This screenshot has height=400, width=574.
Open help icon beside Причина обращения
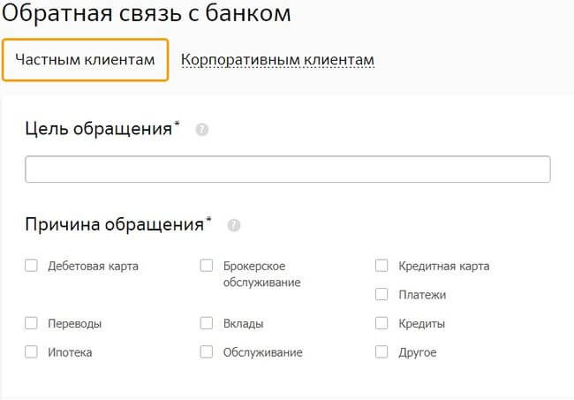point(233,225)
